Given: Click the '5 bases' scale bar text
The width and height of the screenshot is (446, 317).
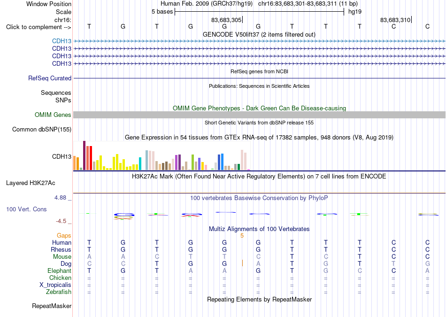Looking at the screenshot, I should coord(162,12).
